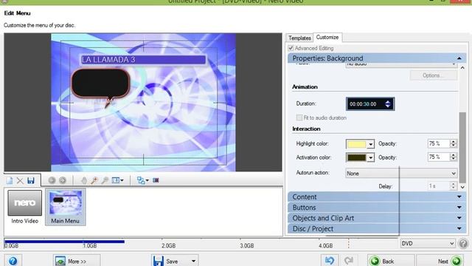Click the disc capacity usage bar
472x266 pixels.
64,242
